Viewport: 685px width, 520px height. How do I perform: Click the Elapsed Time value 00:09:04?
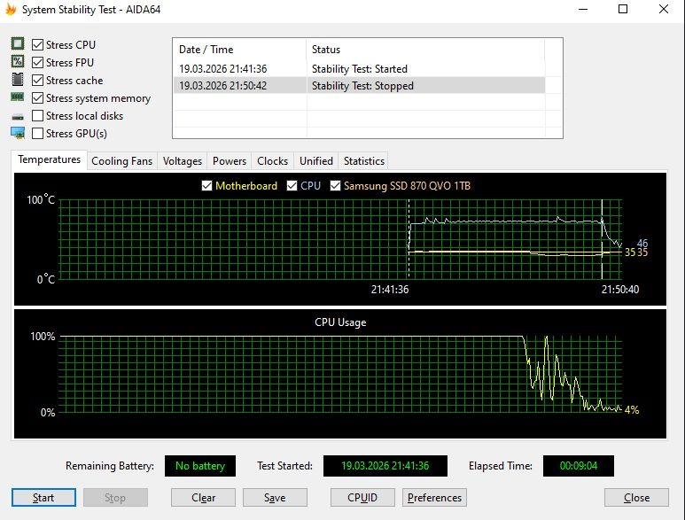579,466
